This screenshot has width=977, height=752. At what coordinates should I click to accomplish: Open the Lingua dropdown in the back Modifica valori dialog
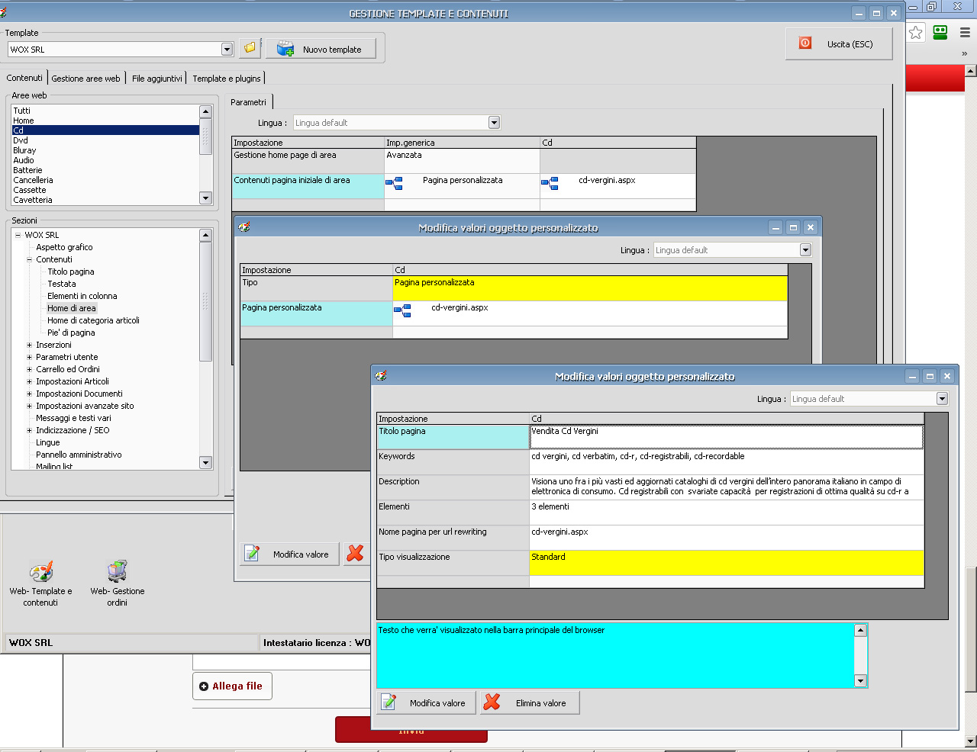tap(805, 250)
